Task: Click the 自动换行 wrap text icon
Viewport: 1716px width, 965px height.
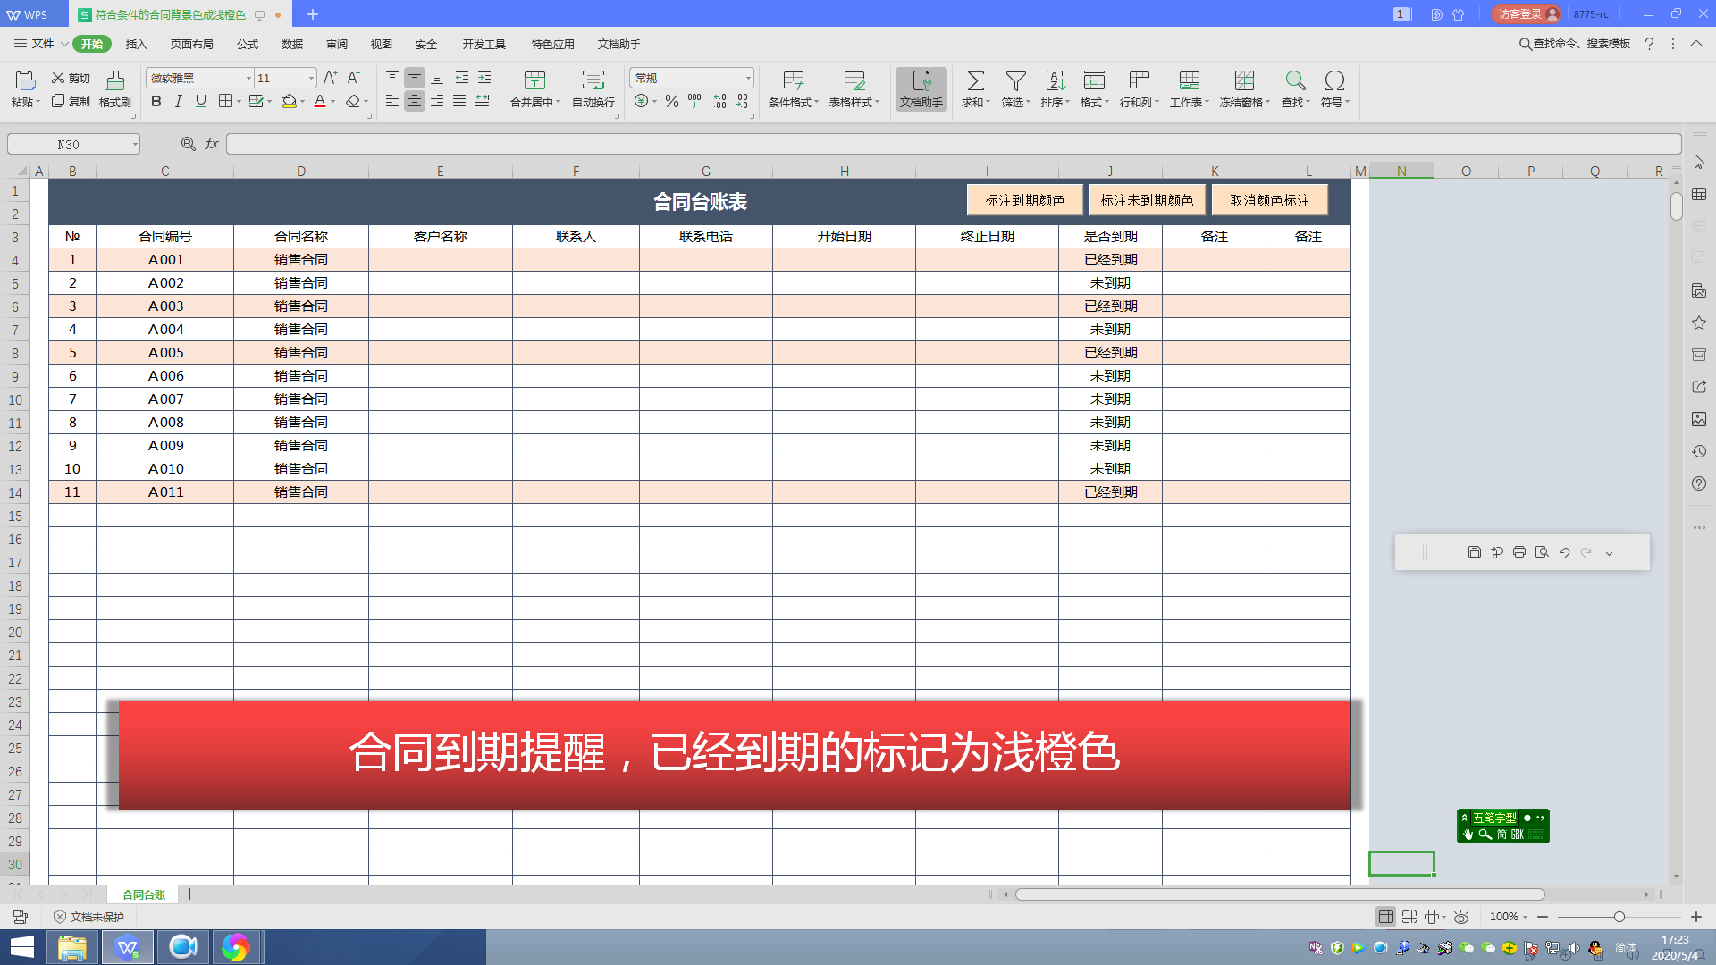Action: [x=593, y=81]
